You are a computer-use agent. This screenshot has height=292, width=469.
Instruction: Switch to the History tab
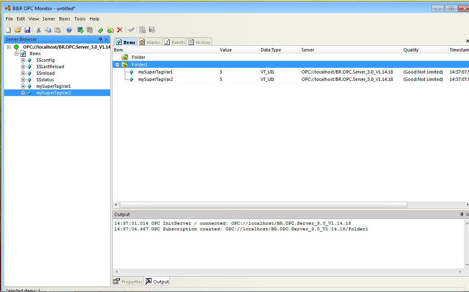[199, 42]
